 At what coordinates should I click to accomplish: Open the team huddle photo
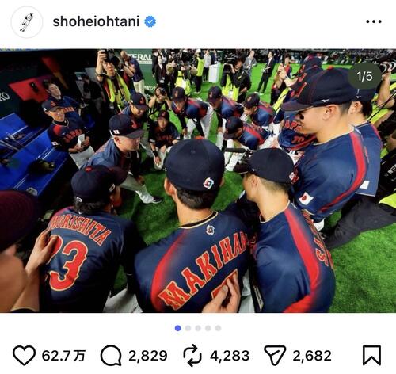pyautogui.click(x=198, y=181)
